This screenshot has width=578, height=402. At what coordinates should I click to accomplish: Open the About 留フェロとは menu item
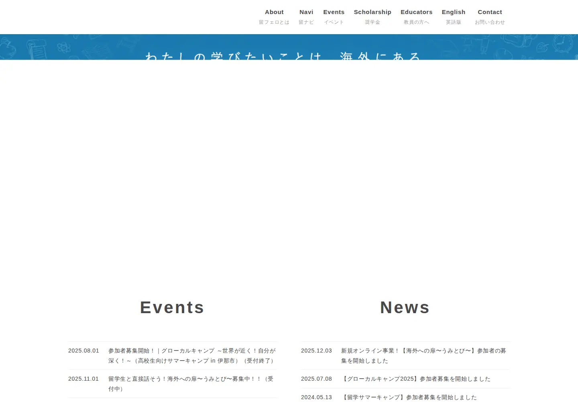pyautogui.click(x=274, y=17)
